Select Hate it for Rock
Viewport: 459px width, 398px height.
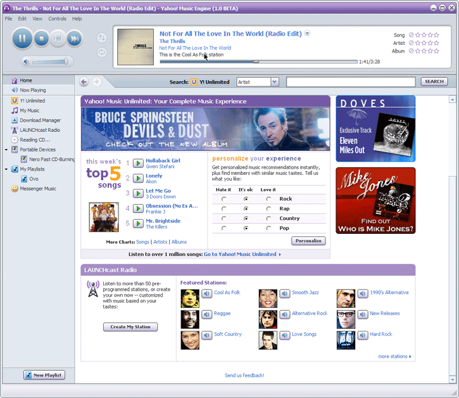[224, 199]
